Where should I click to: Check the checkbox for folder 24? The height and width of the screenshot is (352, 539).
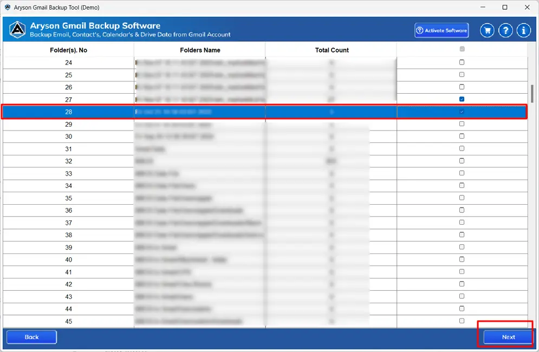pos(462,62)
